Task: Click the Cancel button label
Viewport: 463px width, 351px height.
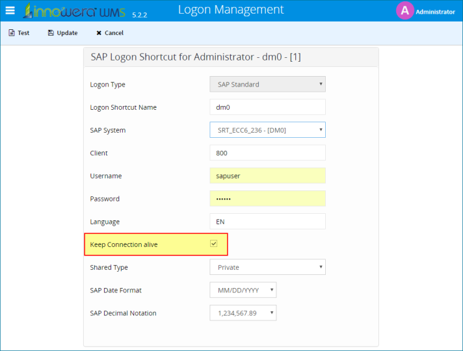Action: click(x=114, y=32)
